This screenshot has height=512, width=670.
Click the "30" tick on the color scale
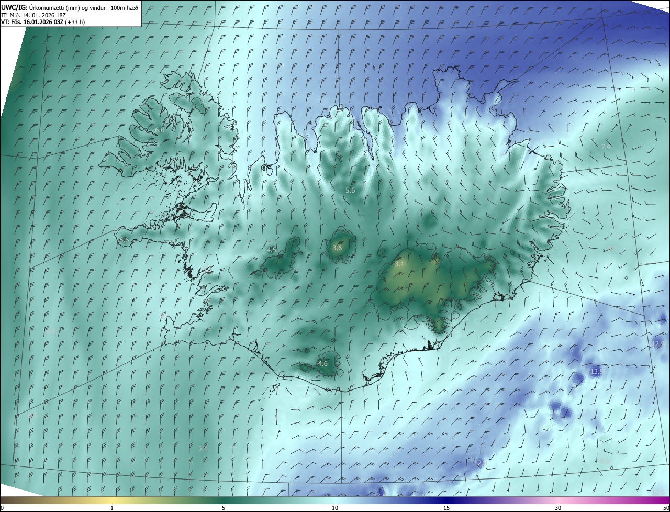pyautogui.click(x=558, y=508)
